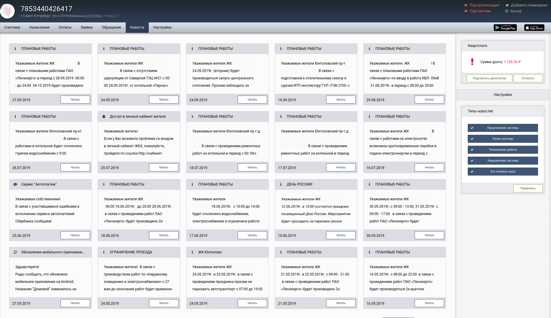Open the Счетчики tab
551x318 pixels.
pos(12,27)
